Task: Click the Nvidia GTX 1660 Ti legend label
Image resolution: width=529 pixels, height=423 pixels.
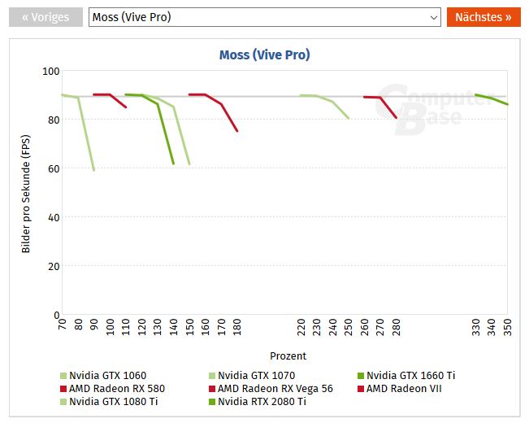Action: (x=411, y=376)
